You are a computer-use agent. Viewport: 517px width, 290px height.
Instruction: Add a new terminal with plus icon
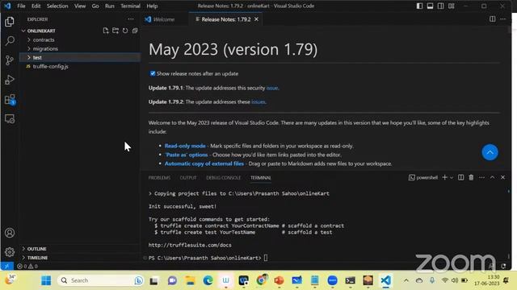[x=444, y=177]
